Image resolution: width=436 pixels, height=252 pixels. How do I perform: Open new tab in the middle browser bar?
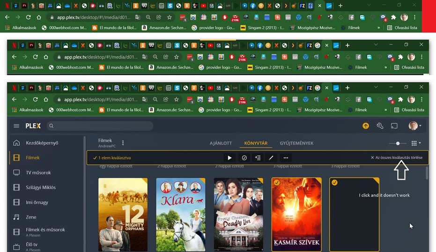tap(347, 46)
